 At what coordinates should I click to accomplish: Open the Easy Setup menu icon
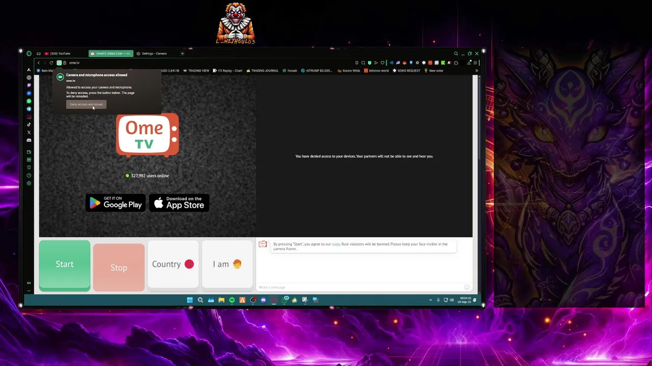coord(475,63)
